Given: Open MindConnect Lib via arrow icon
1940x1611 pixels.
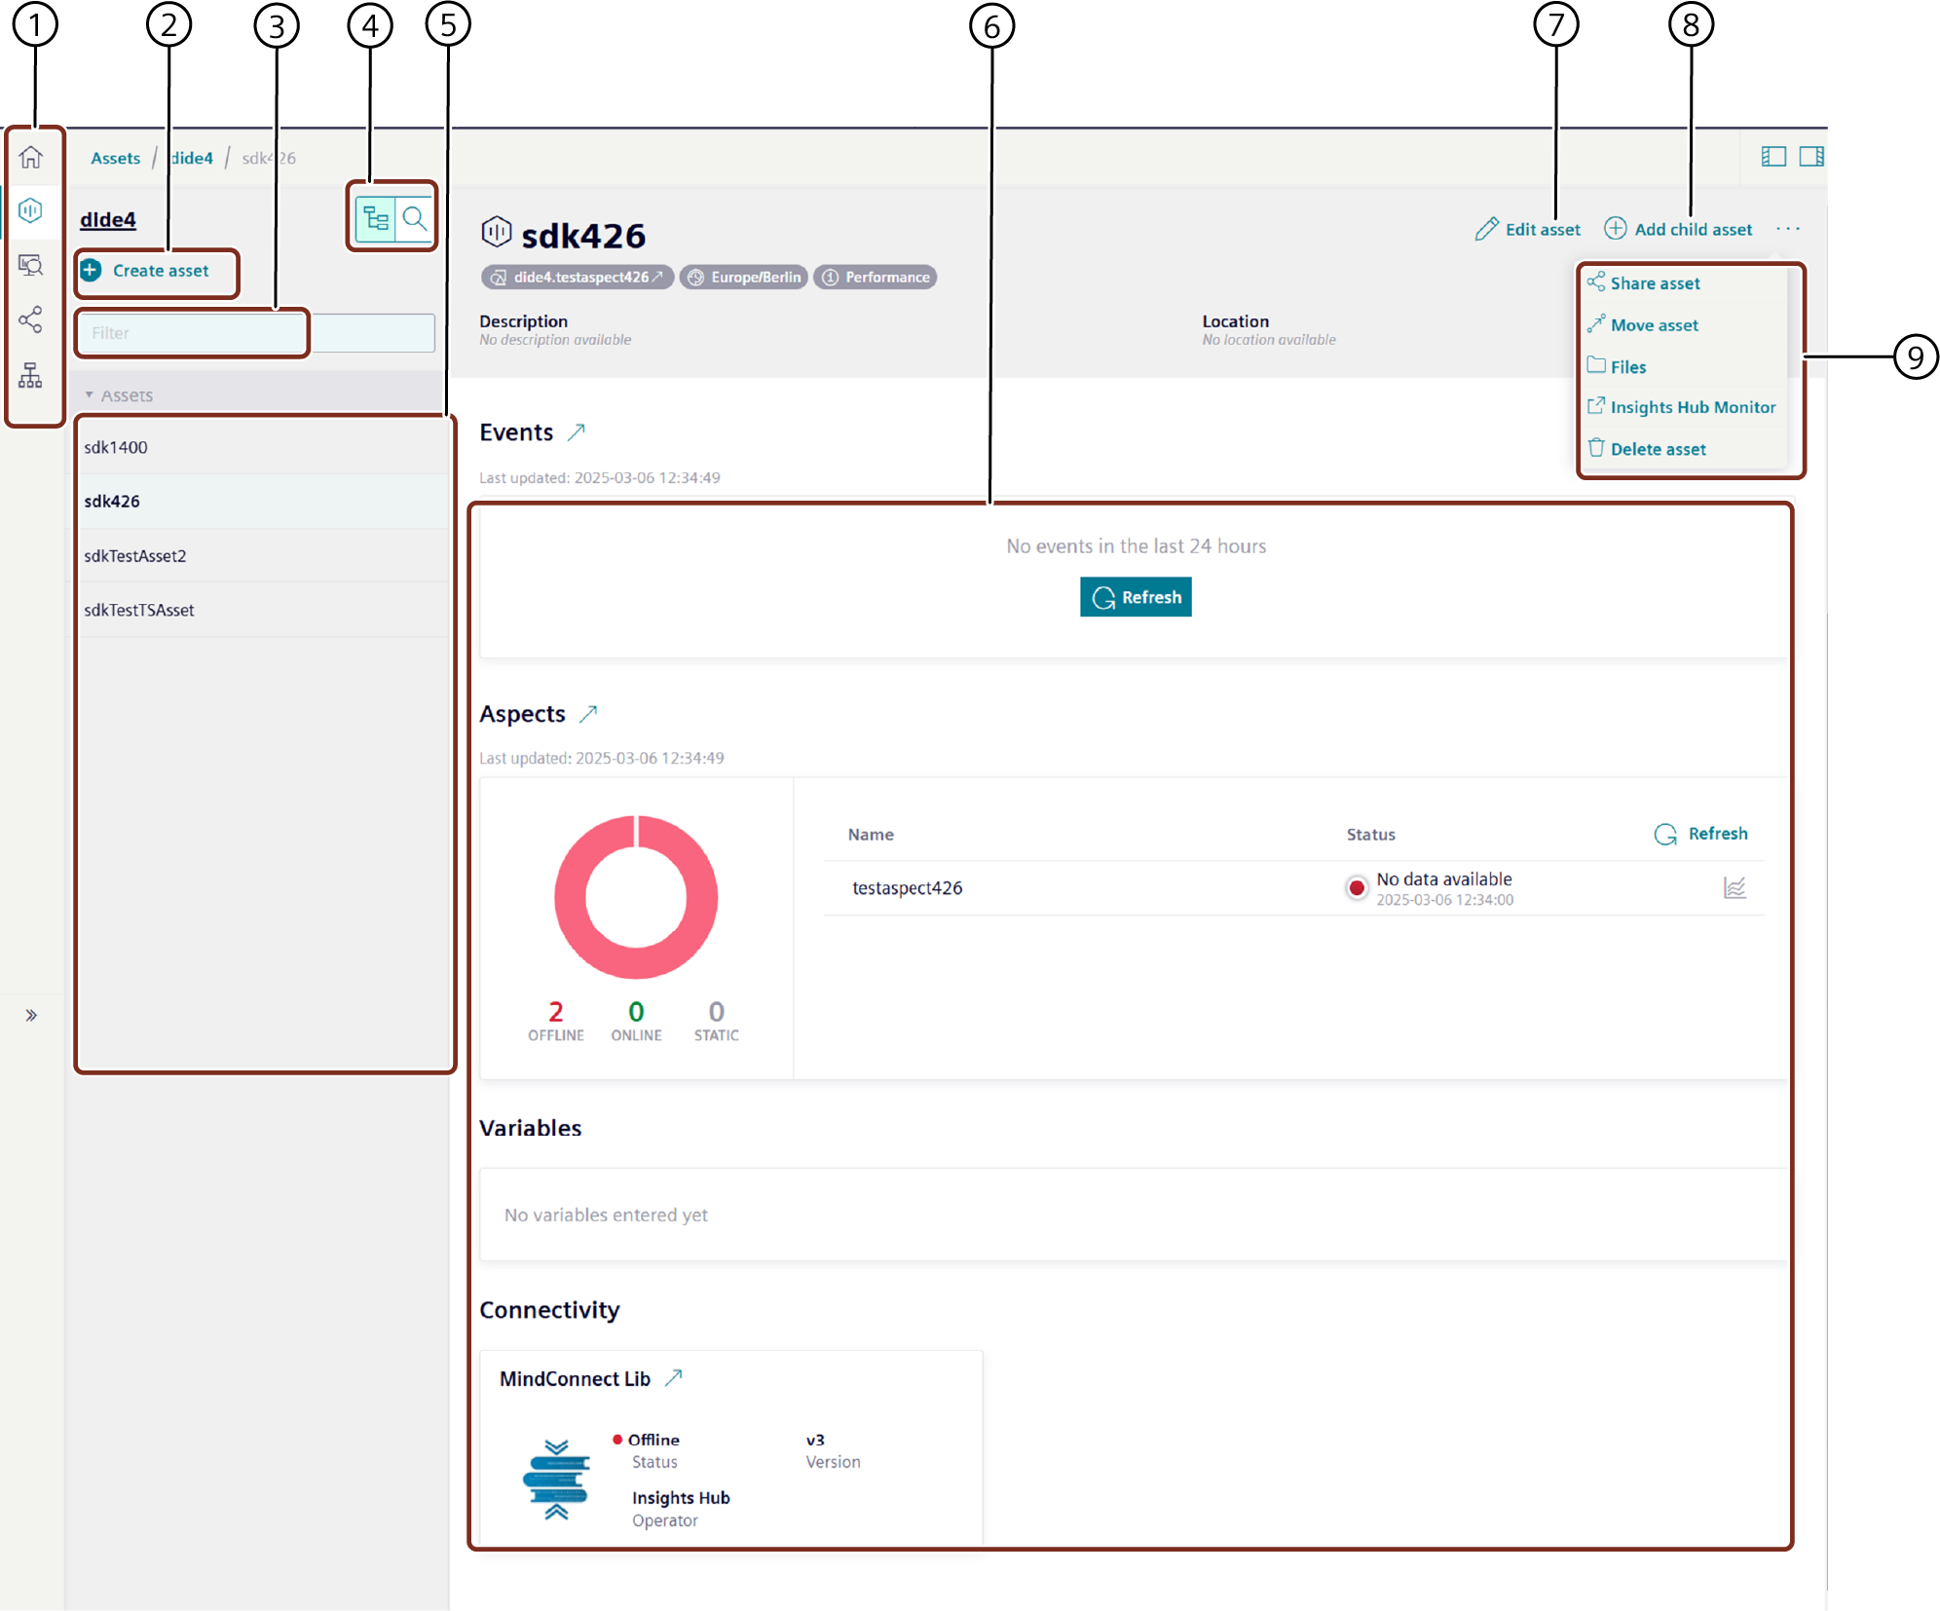Looking at the screenshot, I should 674,1378.
